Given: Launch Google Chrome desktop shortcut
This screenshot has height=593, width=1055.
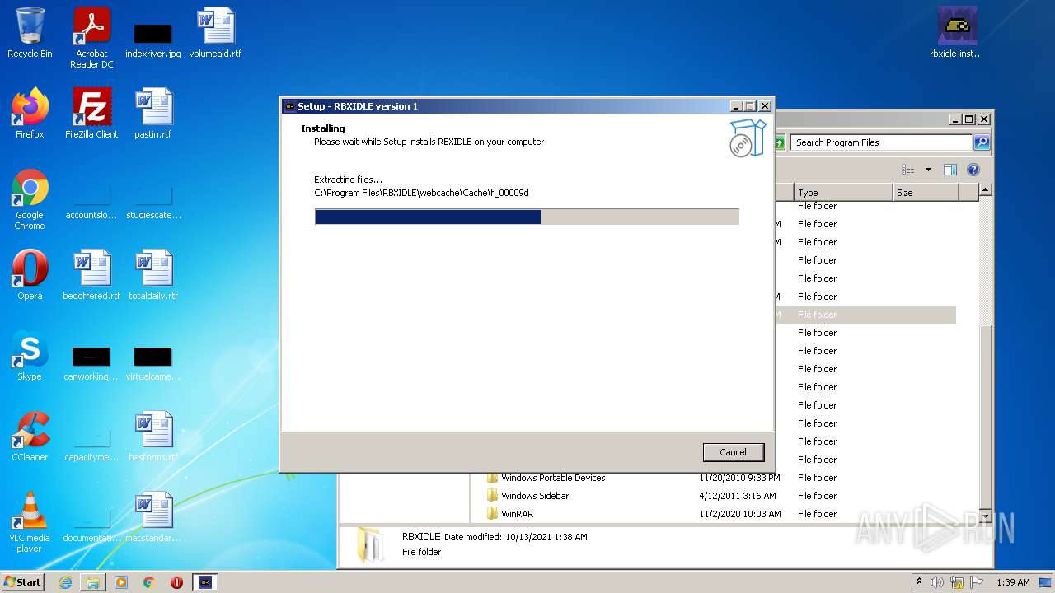Looking at the screenshot, I should point(30,199).
